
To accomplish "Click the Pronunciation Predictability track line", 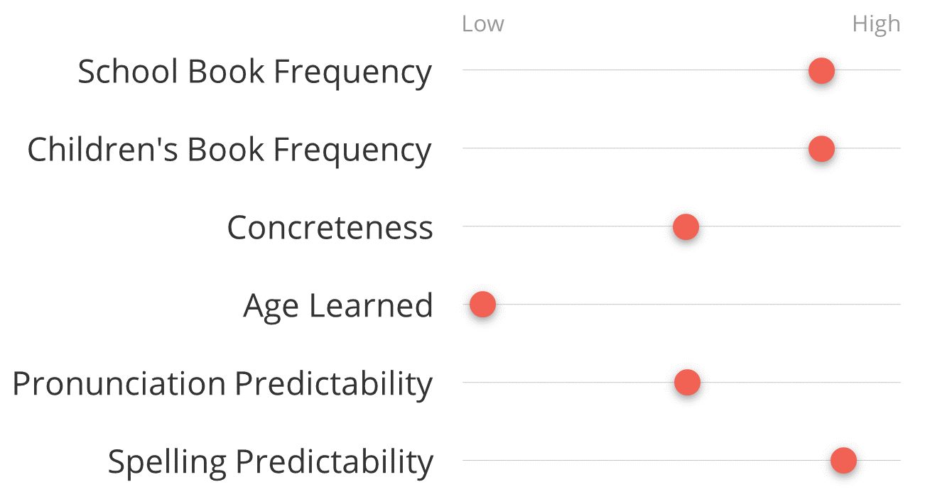I will tap(681, 383).
